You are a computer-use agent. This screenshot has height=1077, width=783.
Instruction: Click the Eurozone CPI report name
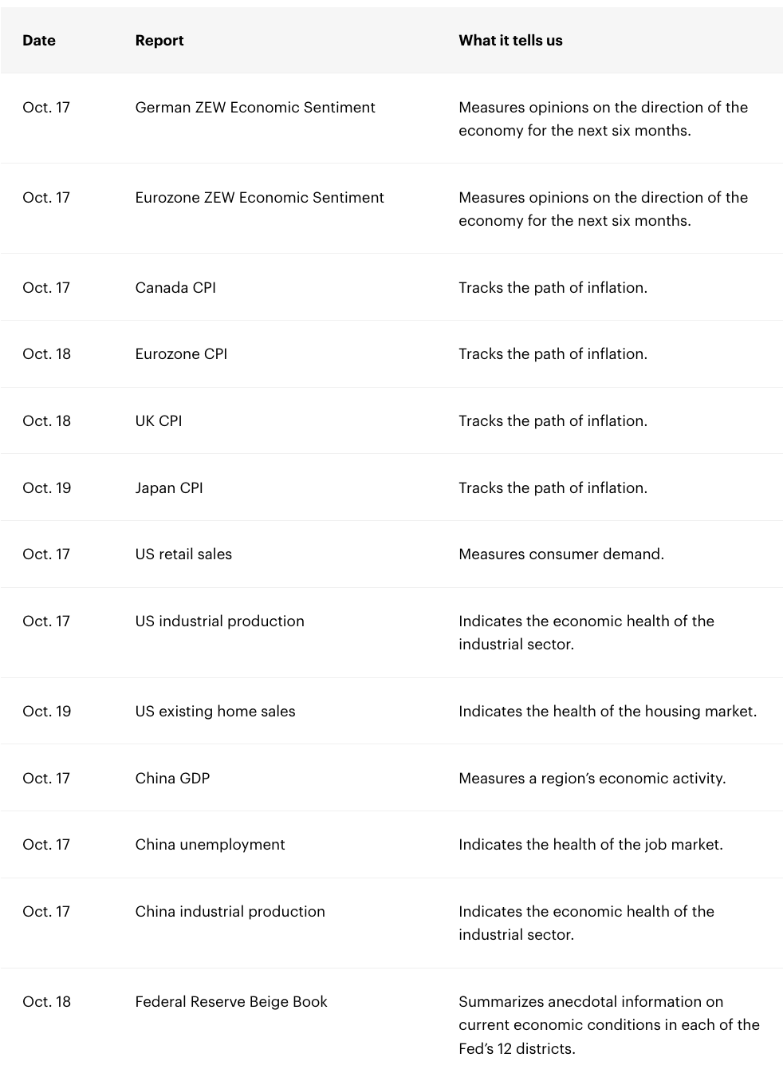coord(181,354)
